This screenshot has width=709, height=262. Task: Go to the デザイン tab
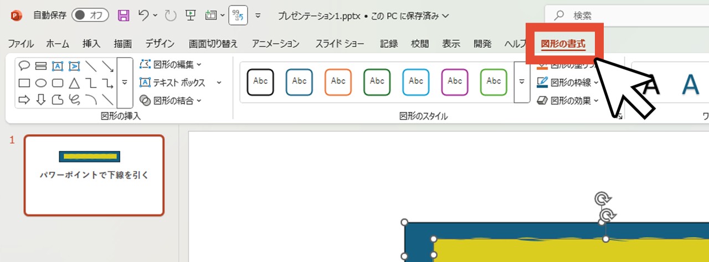click(x=160, y=44)
